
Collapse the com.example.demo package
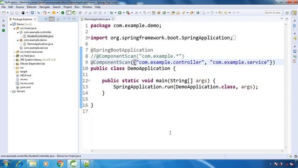tap(18, 40)
